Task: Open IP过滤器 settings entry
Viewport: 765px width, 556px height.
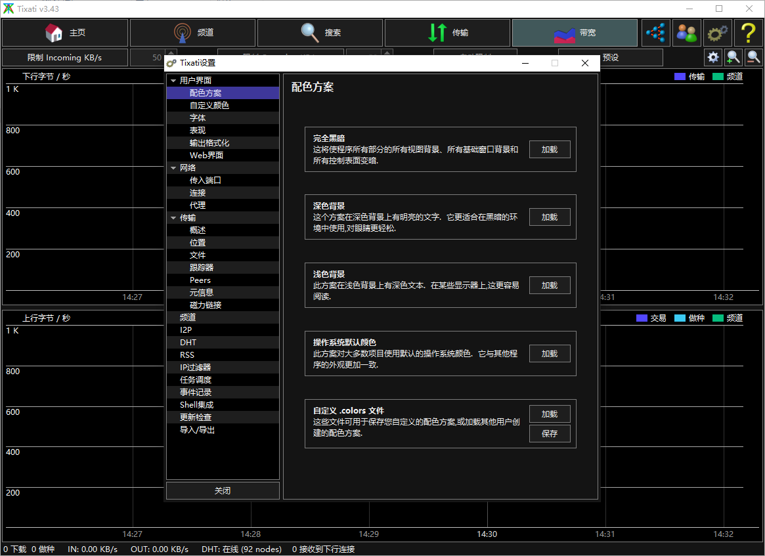Action: tap(223, 368)
